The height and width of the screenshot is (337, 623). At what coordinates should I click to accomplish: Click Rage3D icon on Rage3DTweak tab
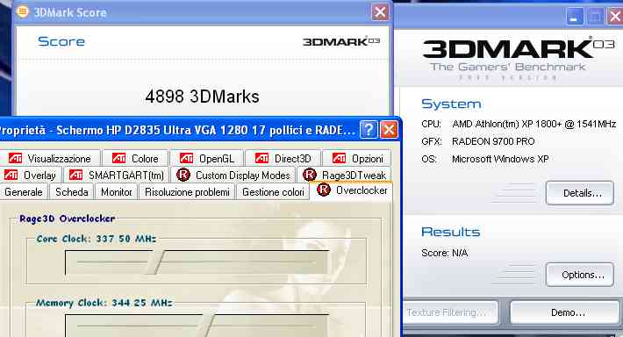click(310, 175)
